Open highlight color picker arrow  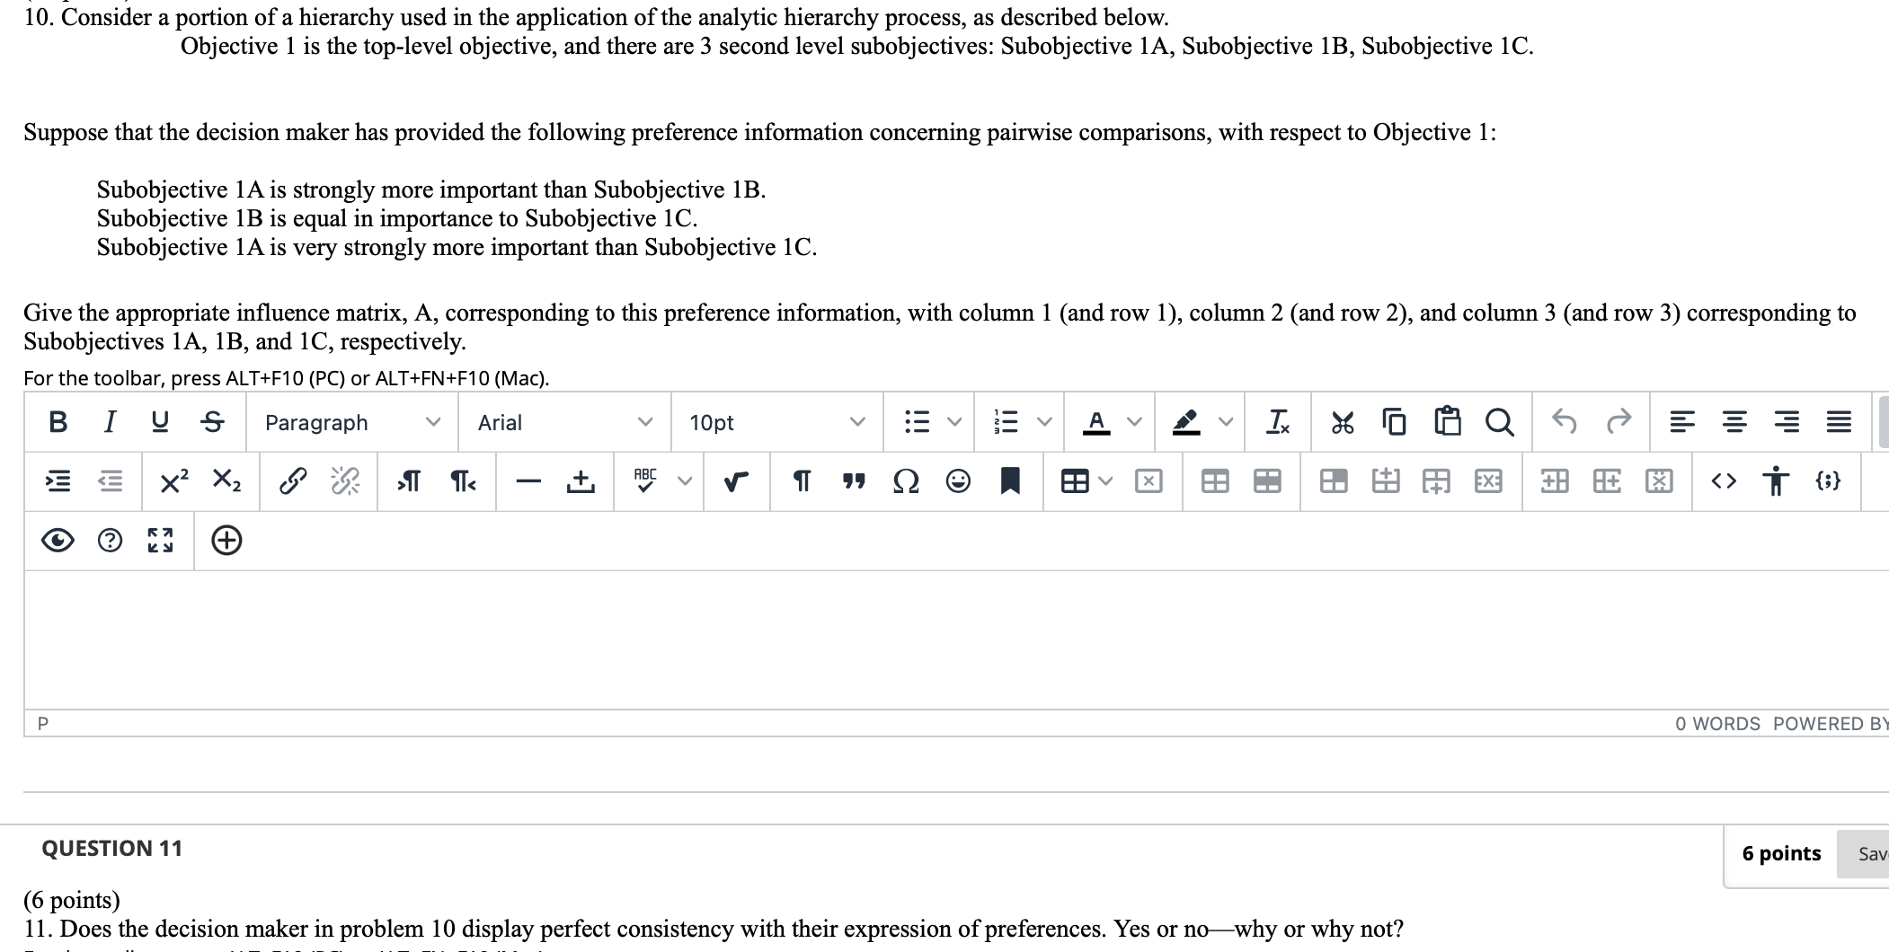click(1224, 422)
